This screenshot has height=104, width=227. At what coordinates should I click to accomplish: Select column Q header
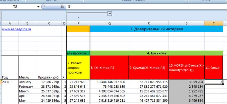[x=109, y=23]
